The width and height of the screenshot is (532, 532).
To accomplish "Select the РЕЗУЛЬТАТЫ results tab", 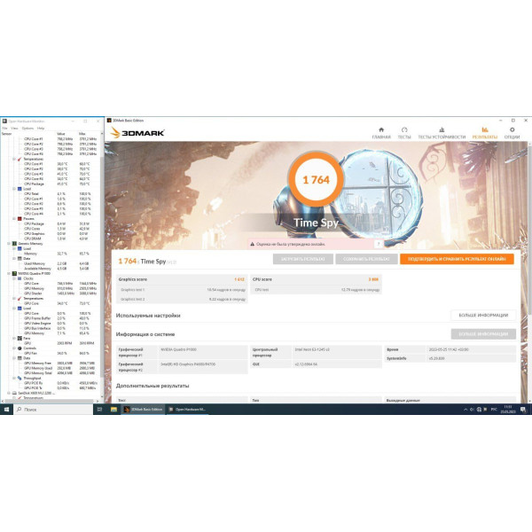I will 485,133.
